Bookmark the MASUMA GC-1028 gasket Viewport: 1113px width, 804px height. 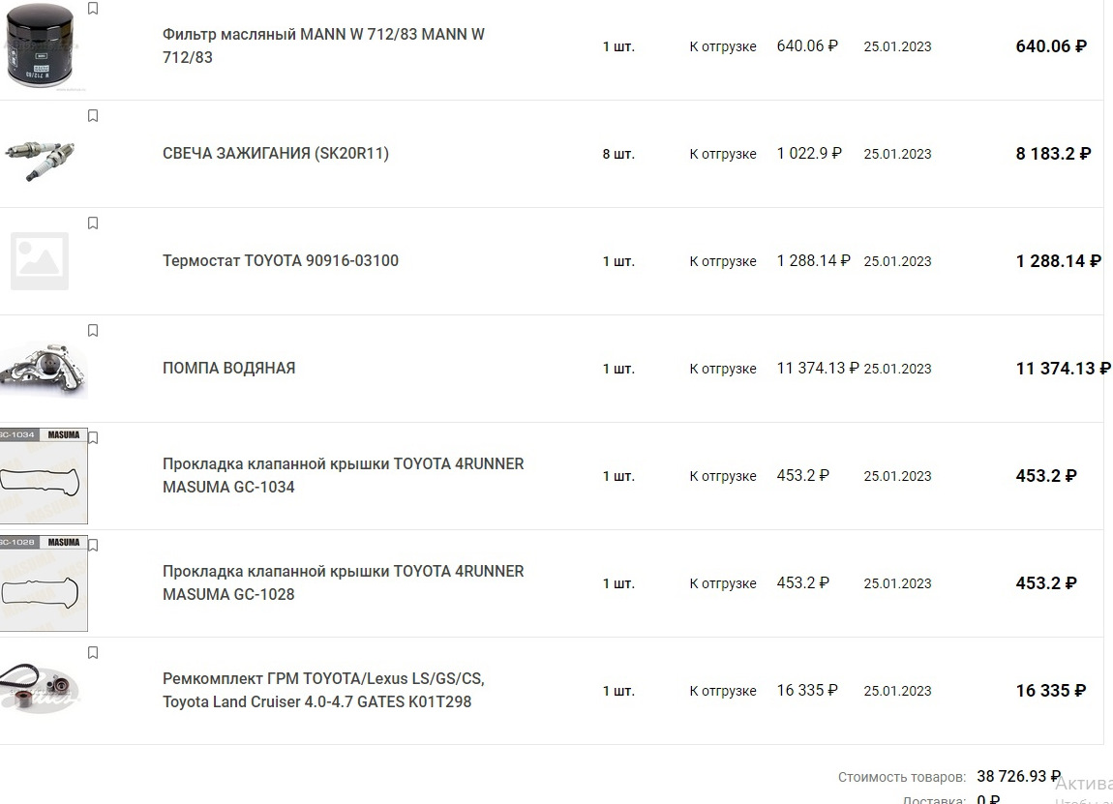pyautogui.click(x=93, y=546)
